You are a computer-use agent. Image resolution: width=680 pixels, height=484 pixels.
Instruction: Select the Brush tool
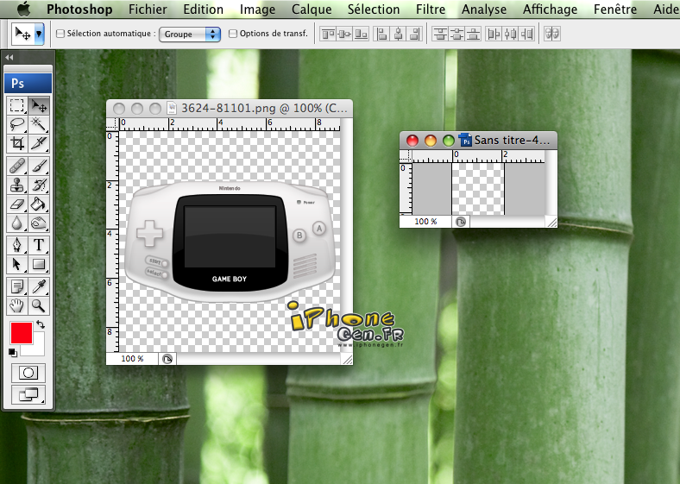click(x=39, y=166)
